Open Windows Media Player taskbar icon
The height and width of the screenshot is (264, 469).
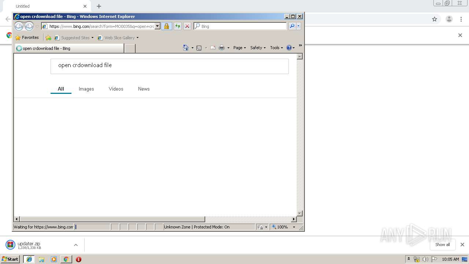(x=54, y=259)
